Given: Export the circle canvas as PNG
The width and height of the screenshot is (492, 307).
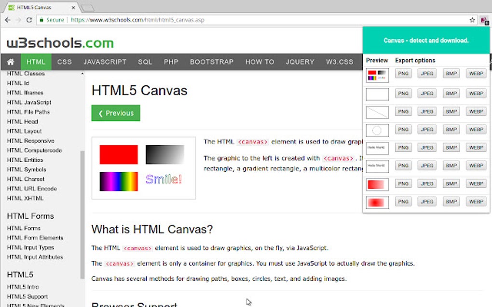Looking at the screenshot, I should pos(403,129).
